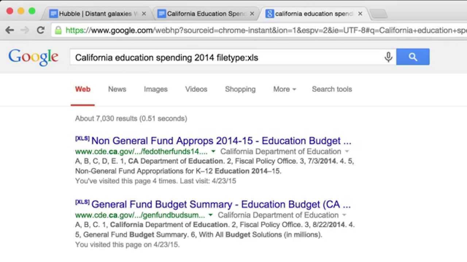Click the URL address bar

pos(259,30)
